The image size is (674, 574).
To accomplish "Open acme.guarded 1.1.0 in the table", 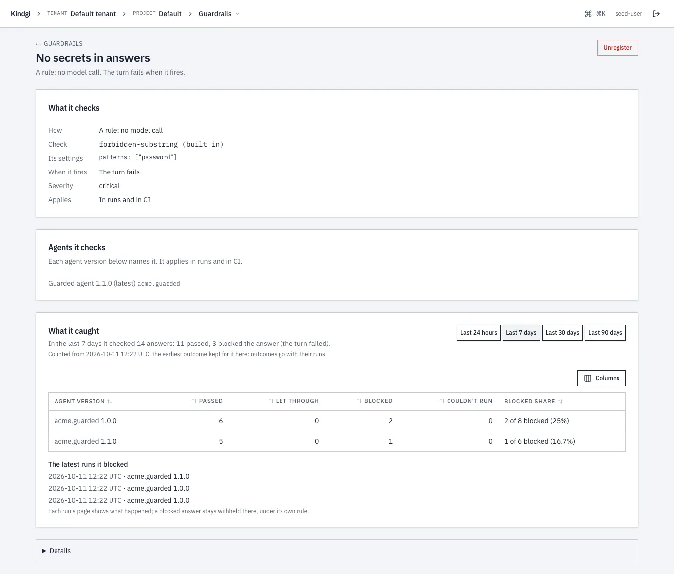I will (x=86, y=441).
